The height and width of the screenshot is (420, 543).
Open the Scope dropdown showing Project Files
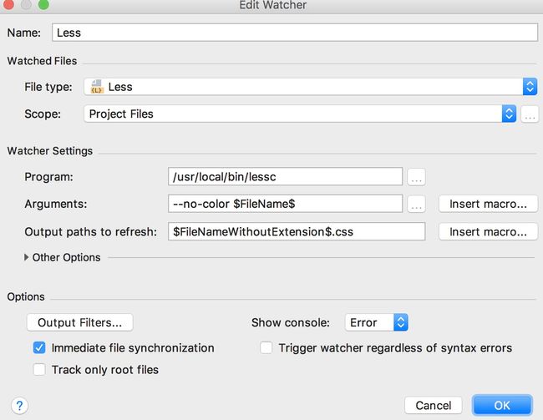pyautogui.click(x=300, y=114)
